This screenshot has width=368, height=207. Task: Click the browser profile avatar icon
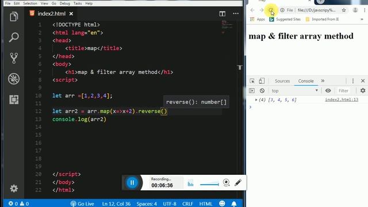(x=355, y=10)
